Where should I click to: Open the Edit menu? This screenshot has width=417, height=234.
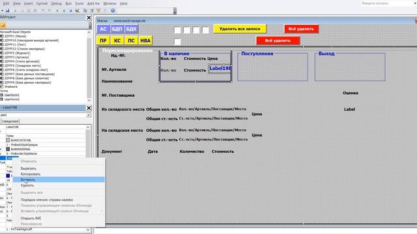tap(6, 3)
